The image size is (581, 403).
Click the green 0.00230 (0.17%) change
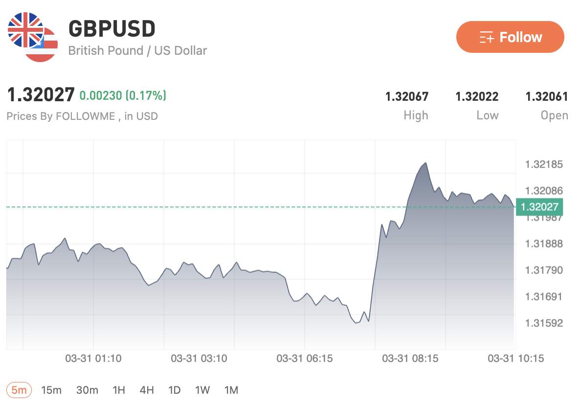pos(123,95)
